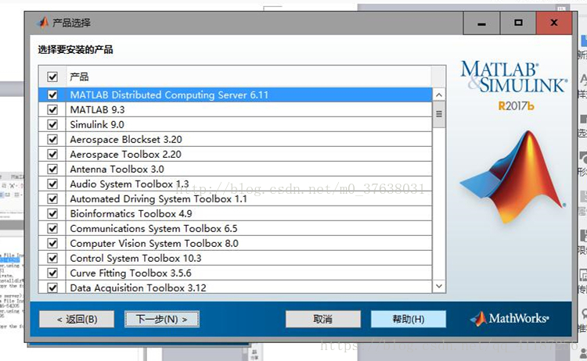Image resolution: width=587 pixels, height=361 pixels.
Task: Uncheck Control System Toolbox 10.3 checkbox
Action: (x=52, y=258)
